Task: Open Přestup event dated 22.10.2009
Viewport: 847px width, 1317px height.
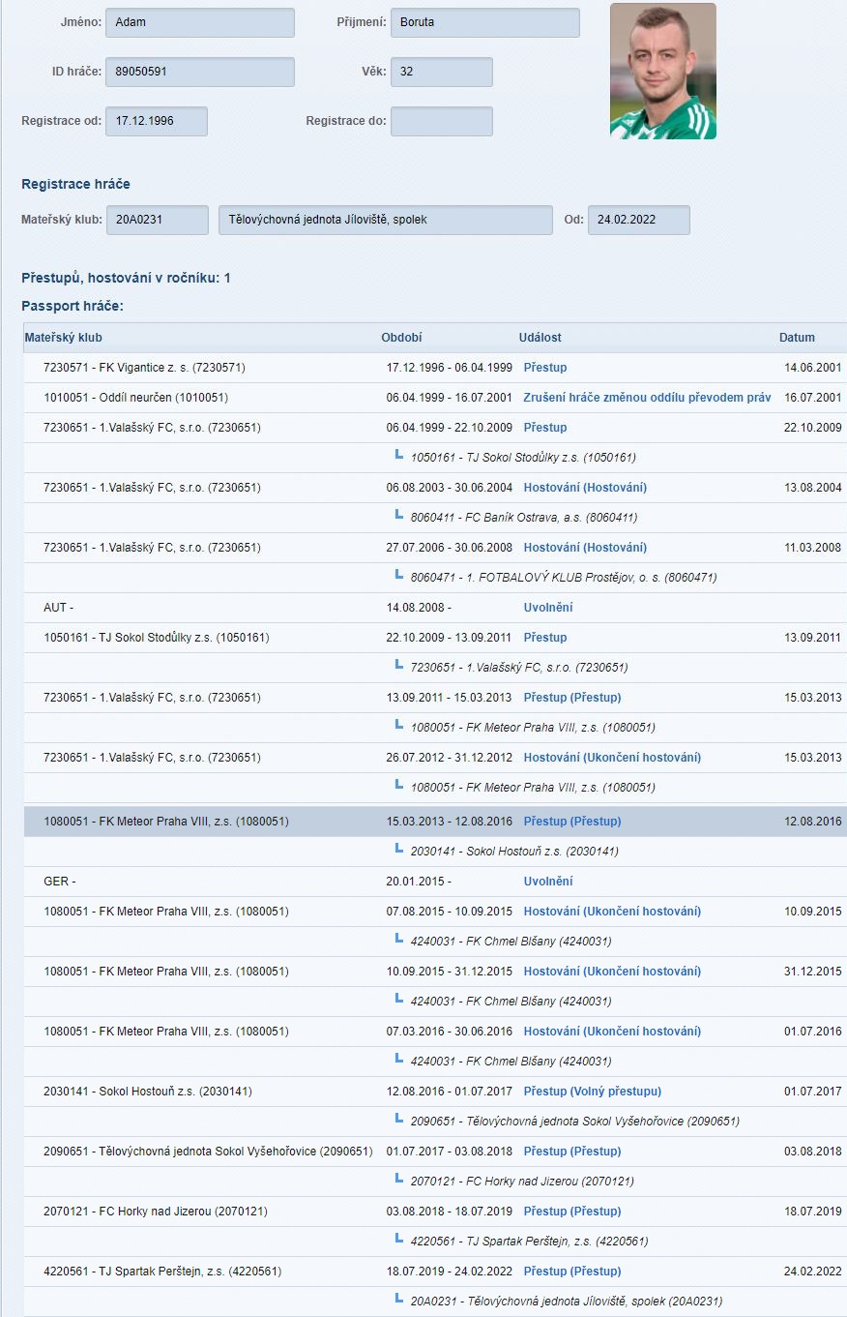Action: [545, 428]
